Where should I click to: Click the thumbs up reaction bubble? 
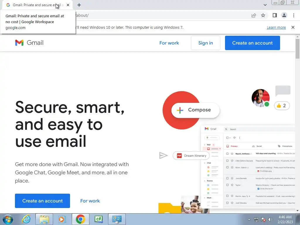point(282,105)
